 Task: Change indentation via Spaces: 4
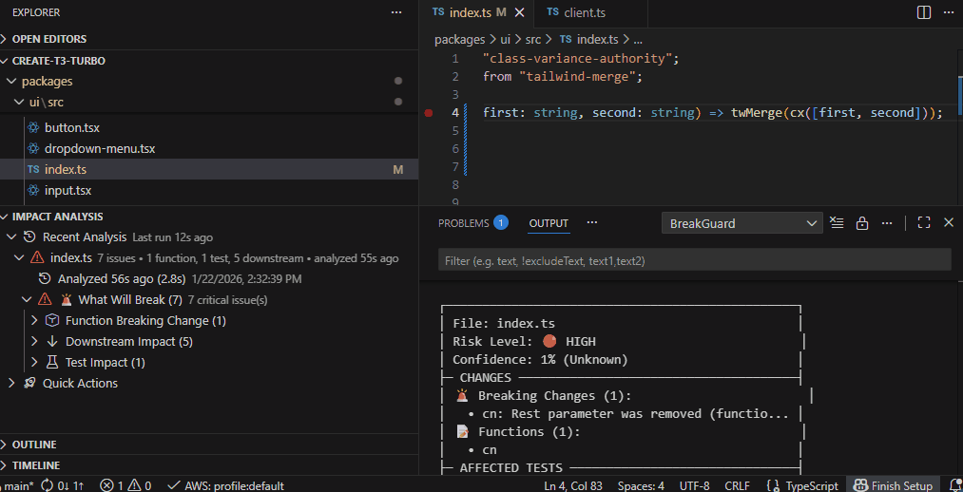click(641, 486)
